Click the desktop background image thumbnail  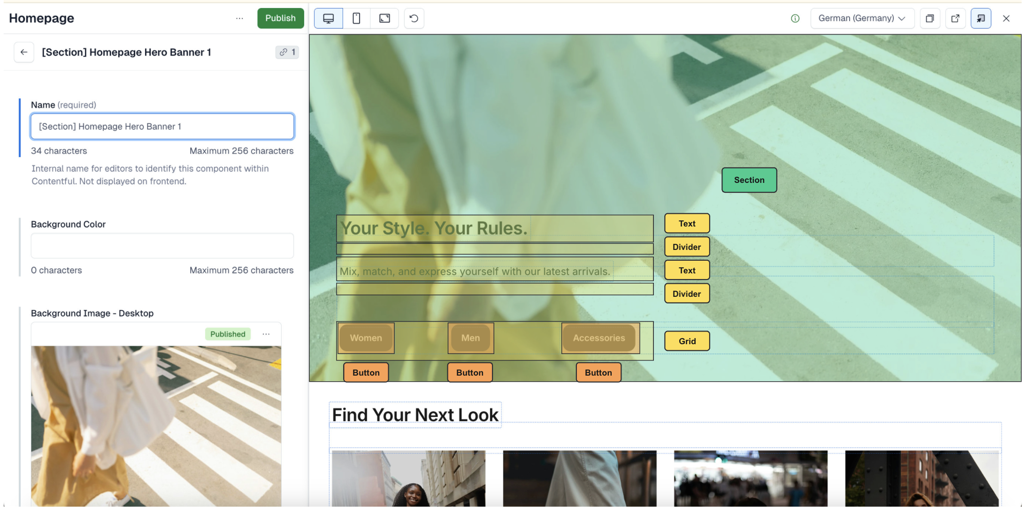(156, 425)
